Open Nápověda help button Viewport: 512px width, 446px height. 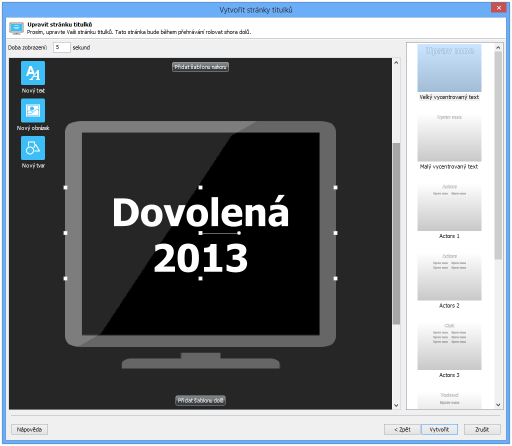click(29, 429)
